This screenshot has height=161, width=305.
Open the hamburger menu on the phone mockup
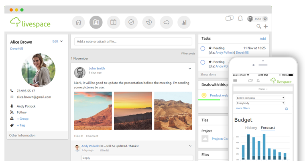(x=235, y=81)
